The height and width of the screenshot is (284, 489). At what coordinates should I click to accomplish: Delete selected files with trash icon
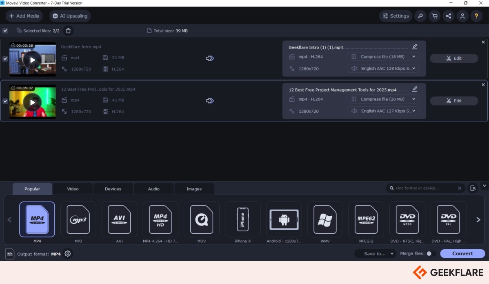pyautogui.click(x=68, y=31)
